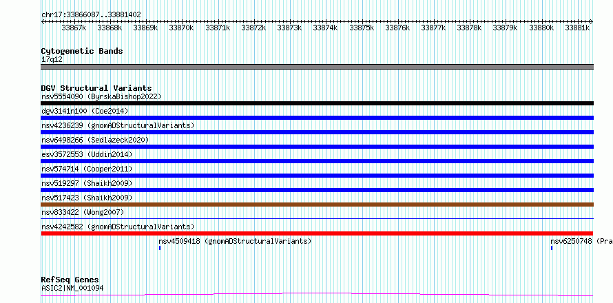Click the 33871k ruler position
The image size is (613, 303).
point(218,28)
